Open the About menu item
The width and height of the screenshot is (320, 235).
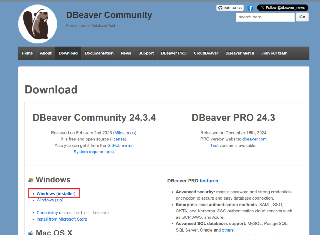click(46, 53)
